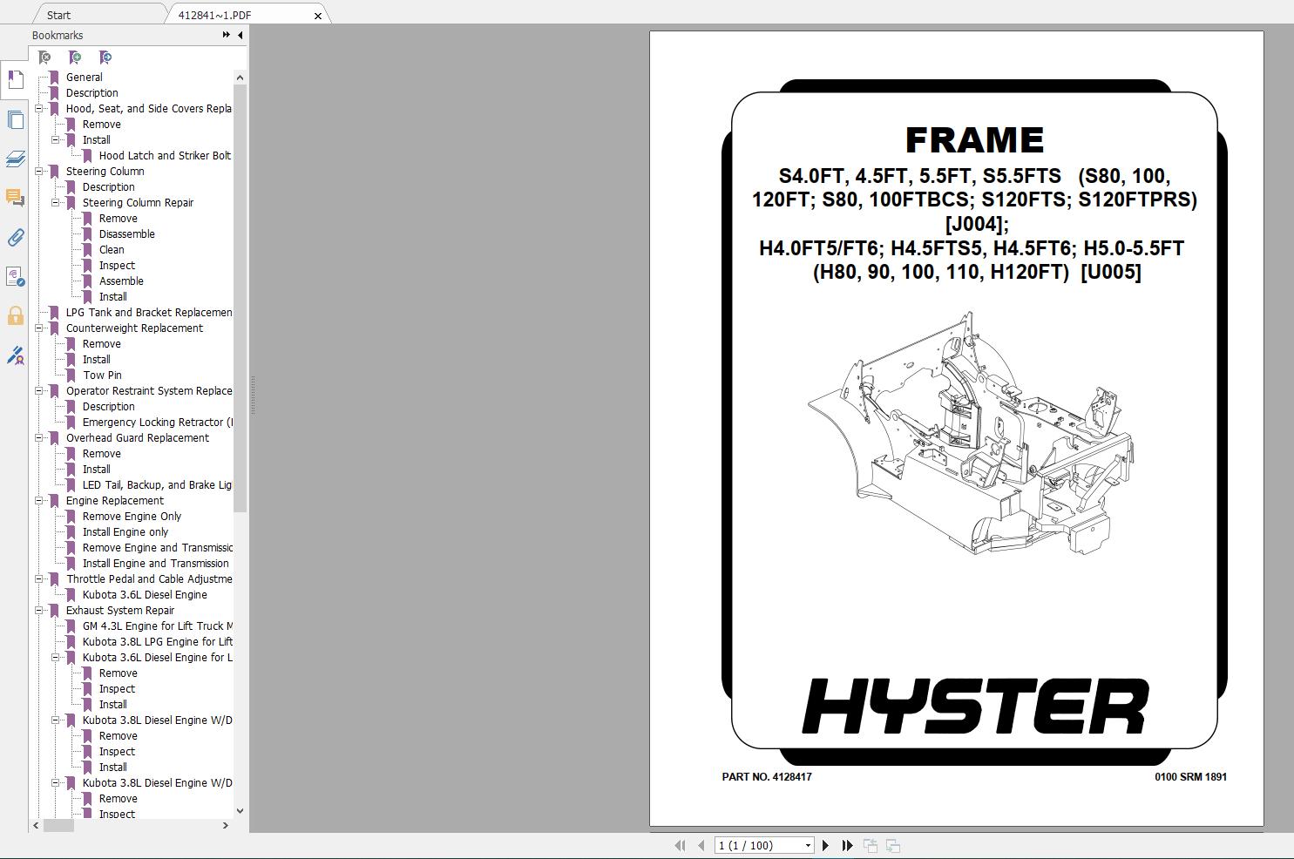This screenshot has height=859, width=1294.
Task: Open the Hood Latch and Striker Bolt bookmark
Action: (x=165, y=156)
